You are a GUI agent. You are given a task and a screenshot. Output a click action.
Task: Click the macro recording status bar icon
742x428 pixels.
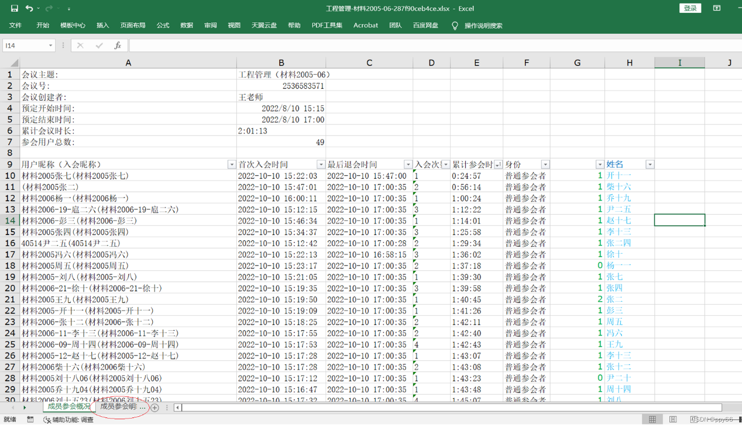pyautogui.click(x=30, y=420)
